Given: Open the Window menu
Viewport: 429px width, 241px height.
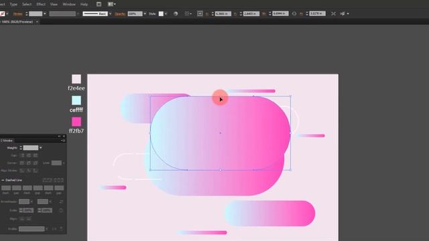Looking at the screenshot, I should pos(69,5).
